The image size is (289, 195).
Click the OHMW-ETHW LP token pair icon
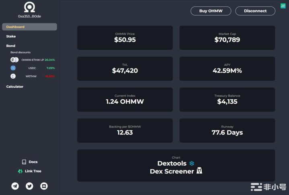(x=14, y=60)
